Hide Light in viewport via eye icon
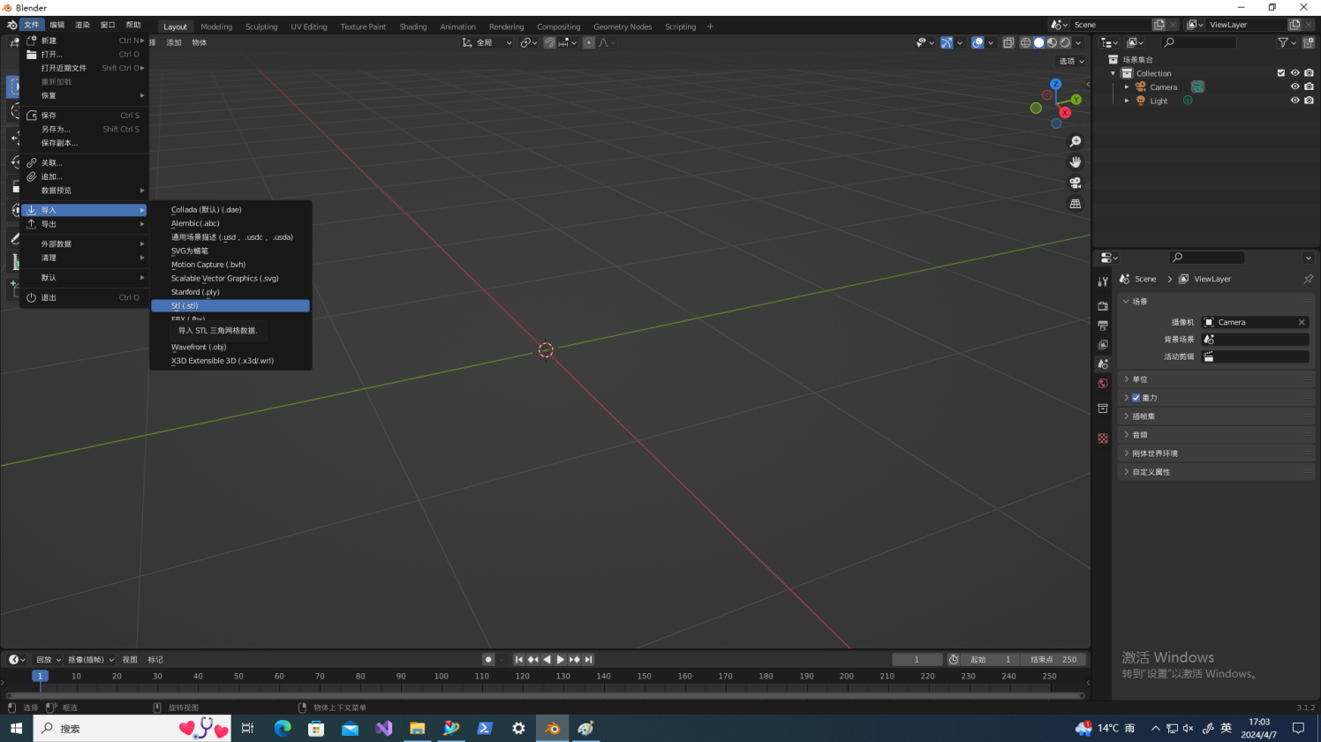Screen dimensions: 1321x742 [x=1295, y=101]
